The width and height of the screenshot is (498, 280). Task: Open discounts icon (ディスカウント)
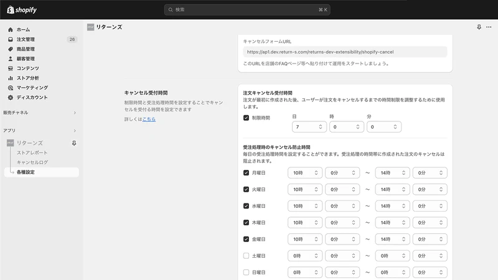point(11,98)
